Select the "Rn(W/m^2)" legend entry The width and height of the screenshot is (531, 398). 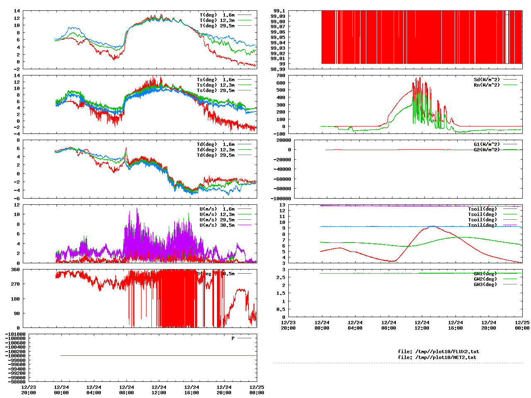tap(487, 85)
